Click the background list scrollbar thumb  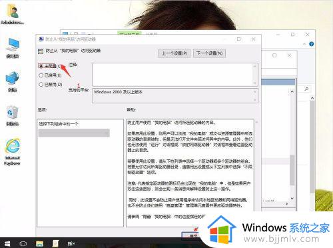[292, 170]
